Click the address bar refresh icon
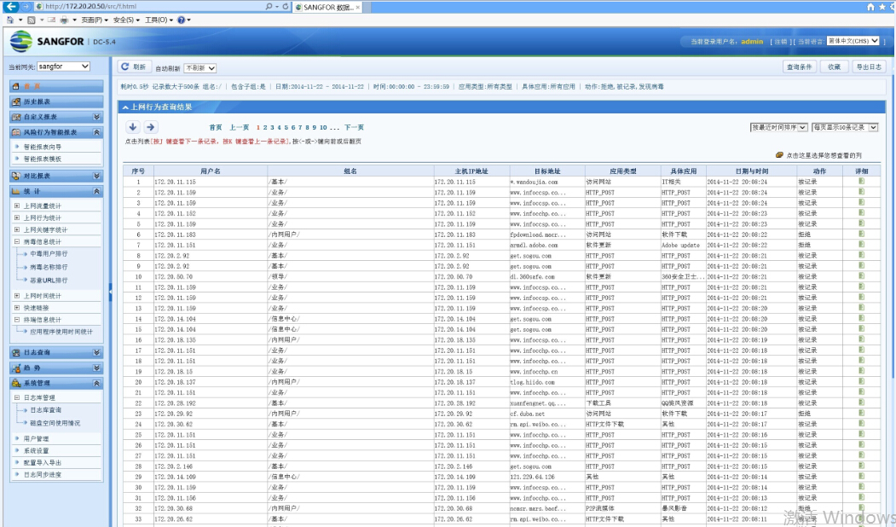896x527 pixels. [285, 6]
